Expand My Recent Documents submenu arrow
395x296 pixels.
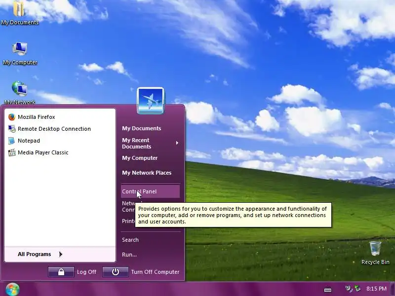pos(177,143)
